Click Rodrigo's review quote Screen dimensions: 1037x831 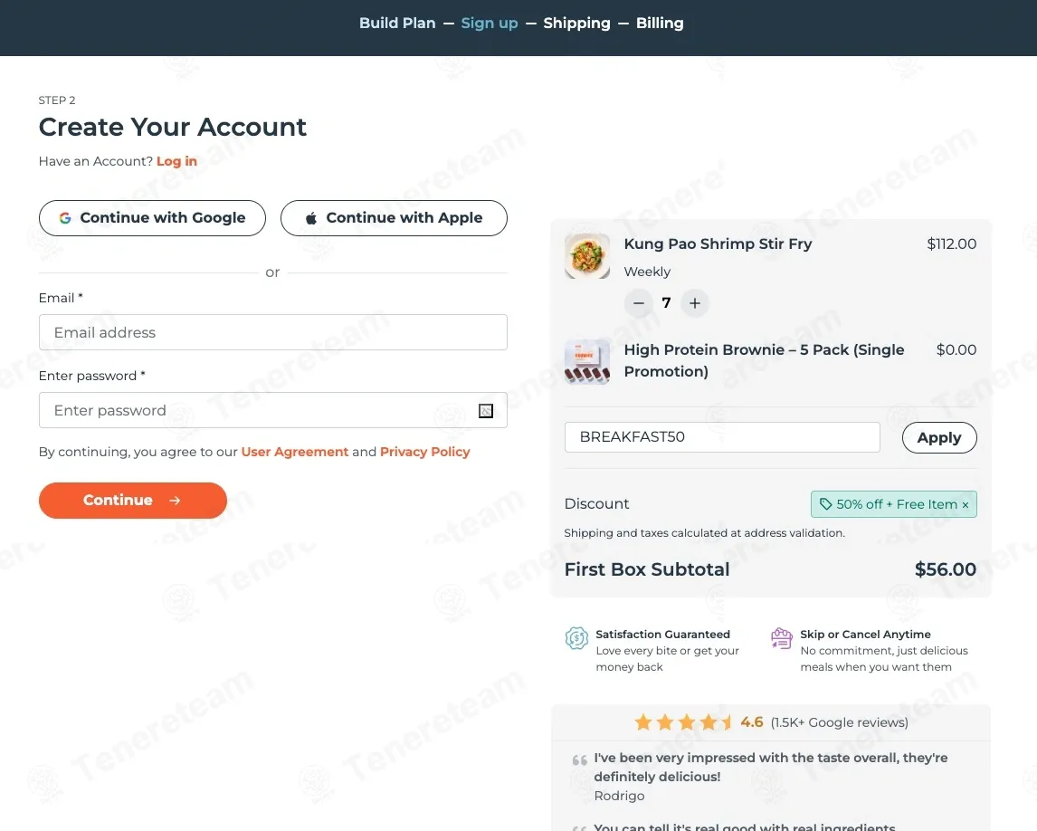tap(770, 767)
